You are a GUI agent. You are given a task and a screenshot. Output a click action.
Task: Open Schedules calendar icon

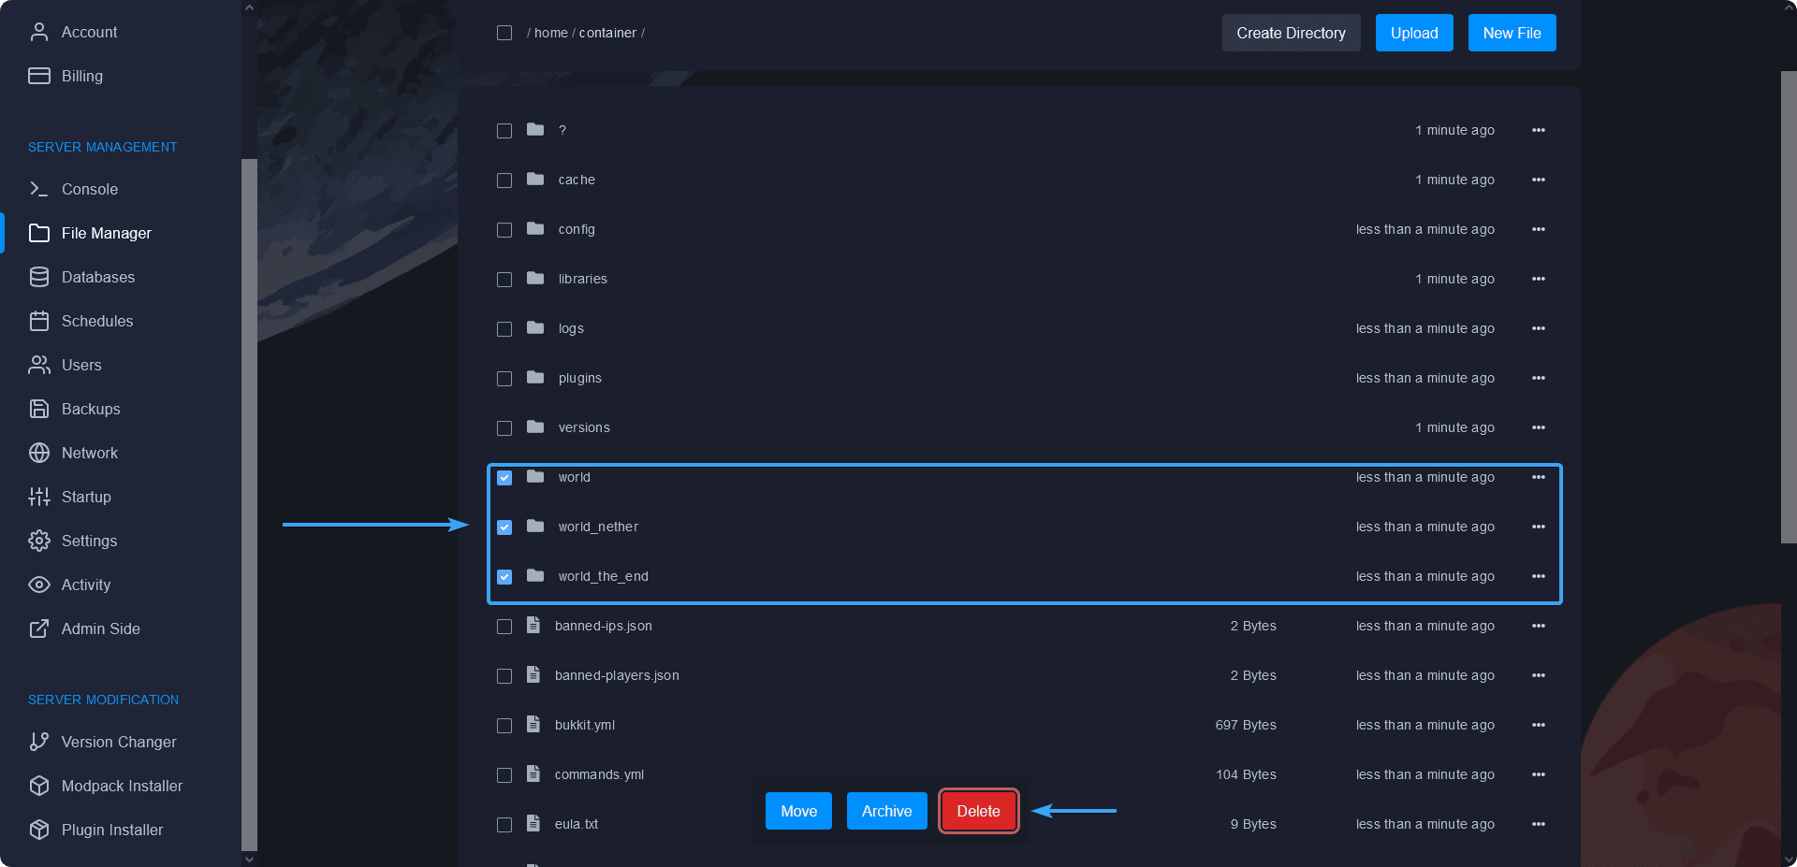(x=38, y=321)
